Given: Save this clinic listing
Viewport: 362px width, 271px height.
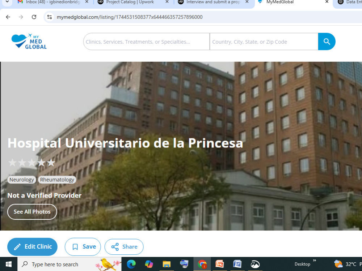Looking at the screenshot, I should coord(83,247).
